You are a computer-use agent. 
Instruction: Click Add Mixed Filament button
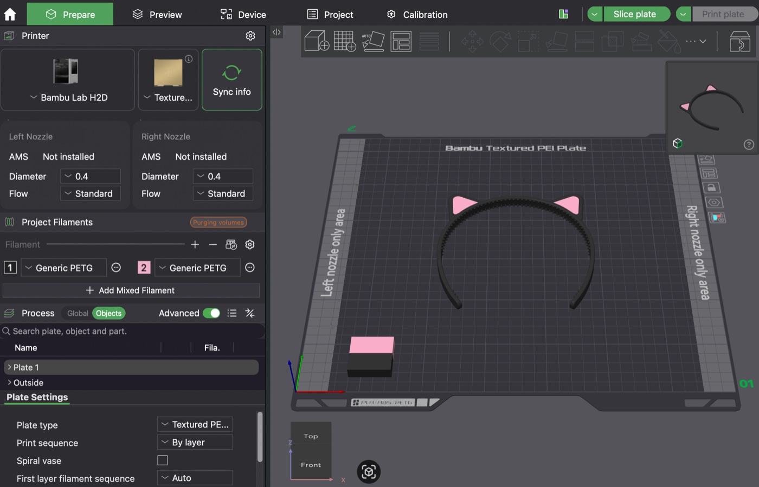click(x=131, y=290)
